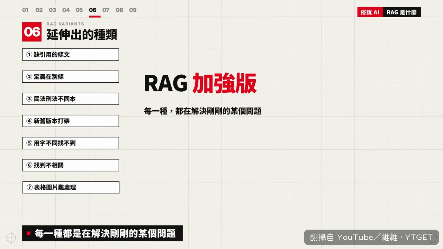Click the active section 06 number
This screenshot has height=249, width=443.
93,10
